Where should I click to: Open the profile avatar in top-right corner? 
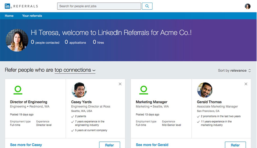(x=248, y=6)
